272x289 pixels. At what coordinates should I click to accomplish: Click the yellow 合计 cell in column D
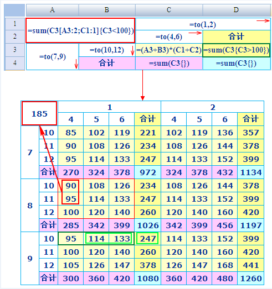(x=237, y=36)
